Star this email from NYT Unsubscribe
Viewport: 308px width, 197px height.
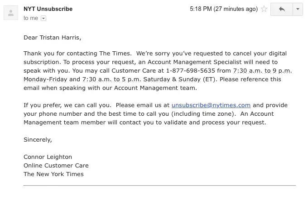[264, 9]
